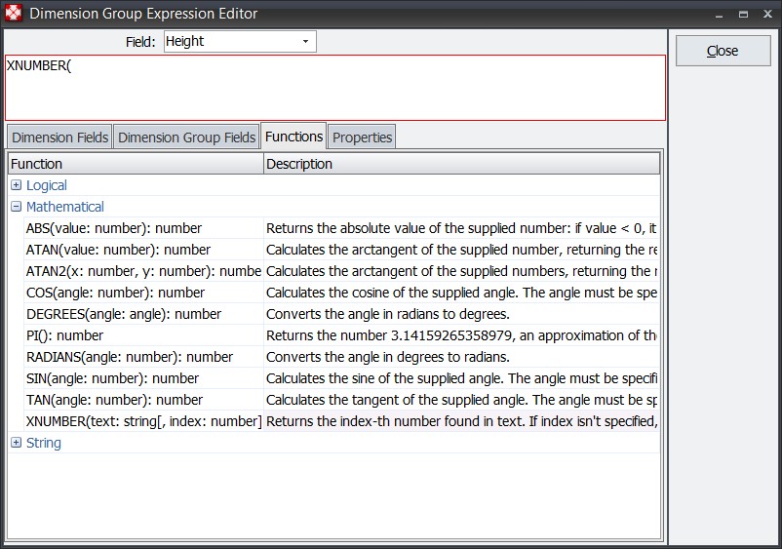Click description 'Calculates the sine of the supplied angle'
This screenshot has height=549, width=782.
point(461,378)
